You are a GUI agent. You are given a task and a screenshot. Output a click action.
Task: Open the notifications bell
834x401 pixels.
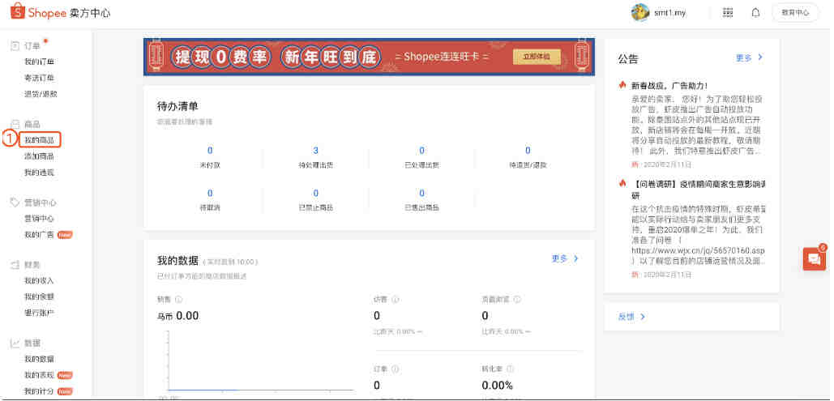(x=755, y=13)
